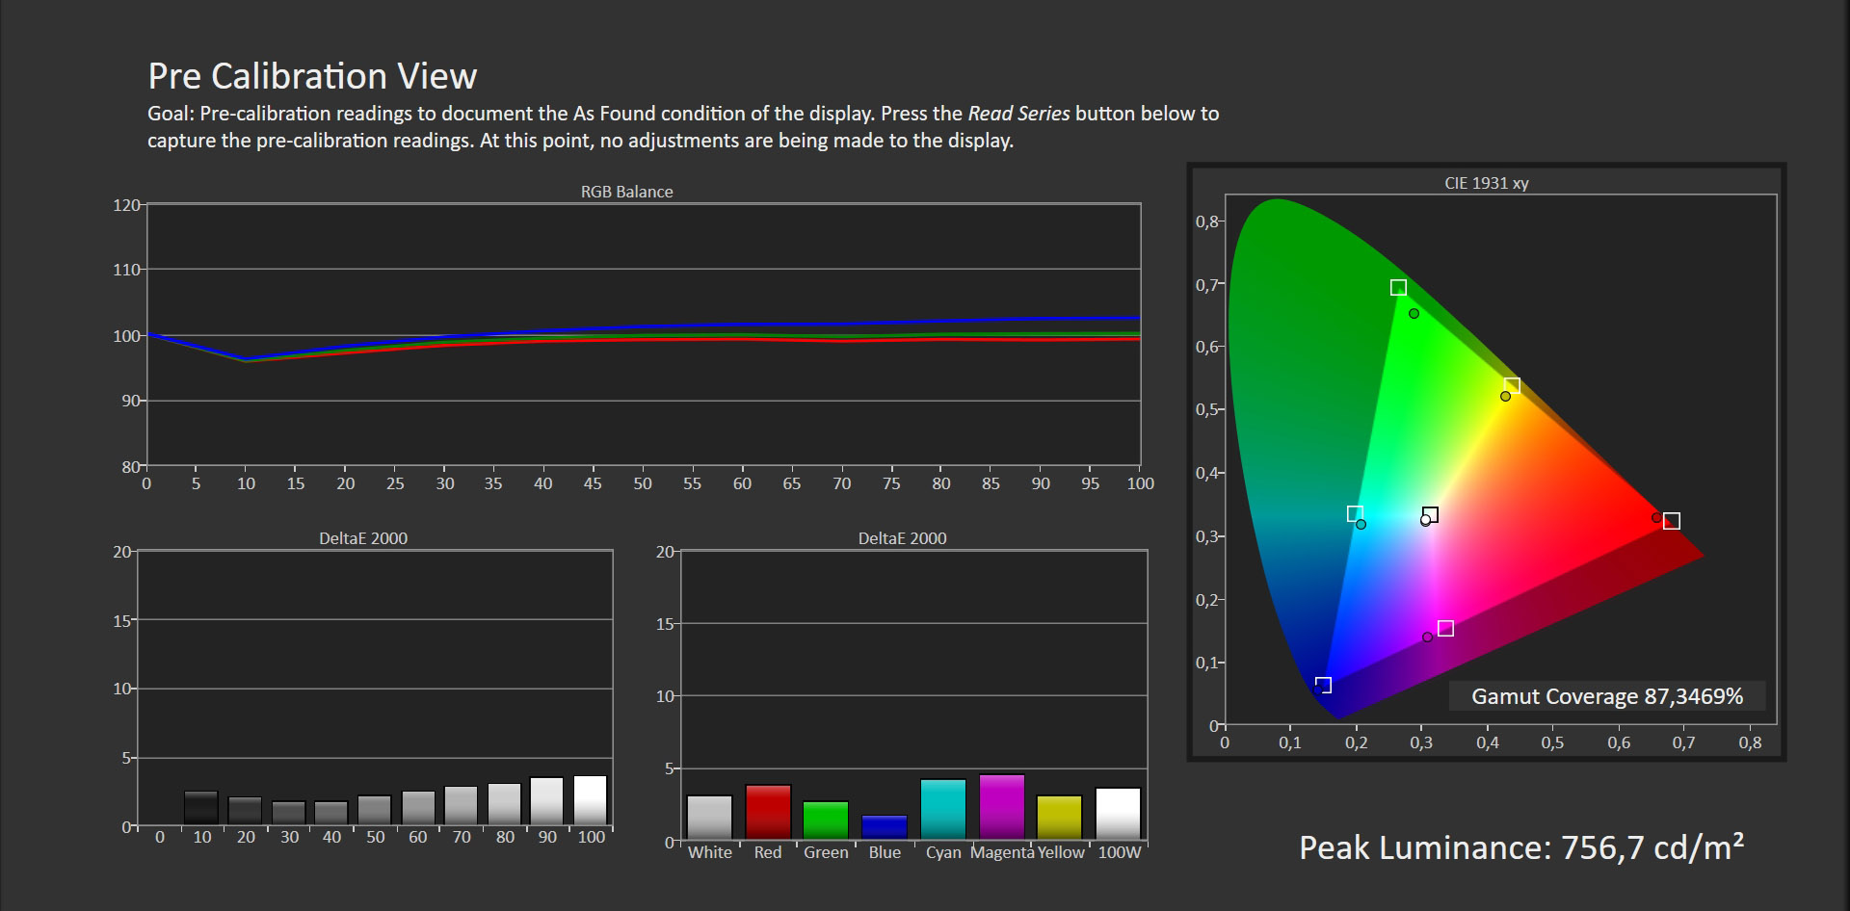Screen dimensions: 1850x911
Task: Click the Peak Luminance 756,7 cd/m² readout
Action: 1521,846
